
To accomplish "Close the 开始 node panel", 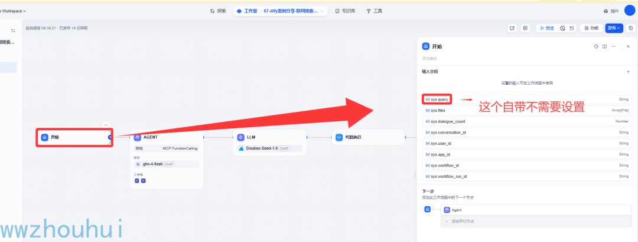I will click(x=628, y=47).
